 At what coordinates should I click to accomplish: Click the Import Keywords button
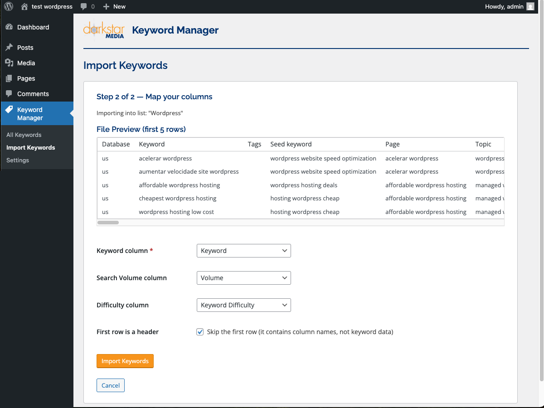125,361
